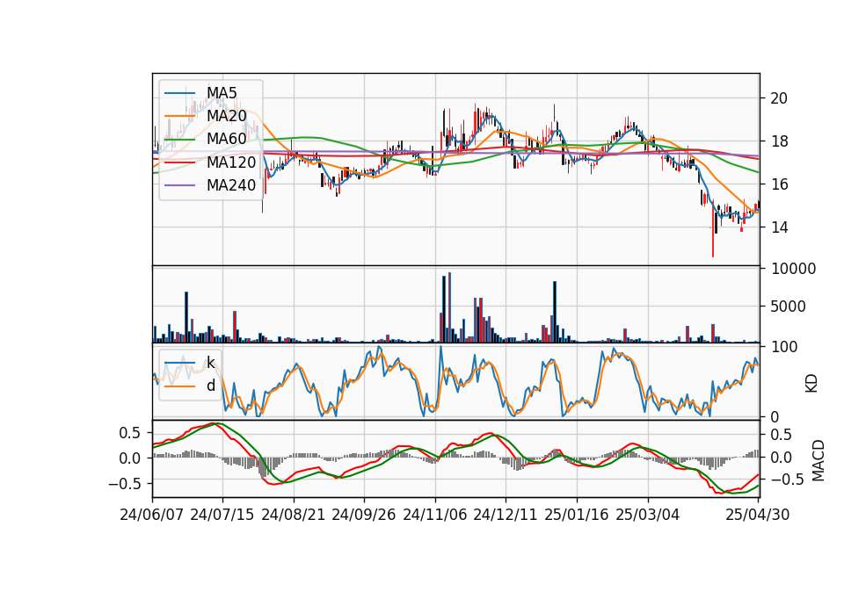844x606 pixels.
Task: Click the price axis value 16
Action: (x=779, y=184)
